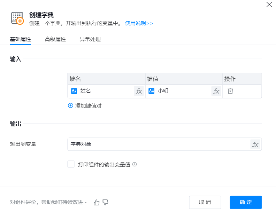Open the 使用说明 help link

click(x=139, y=23)
